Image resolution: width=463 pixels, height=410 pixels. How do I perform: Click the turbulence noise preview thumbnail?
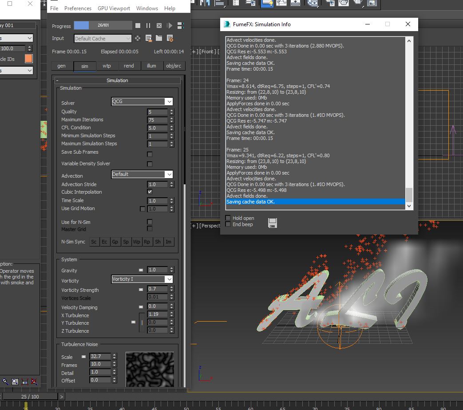point(150,370)
